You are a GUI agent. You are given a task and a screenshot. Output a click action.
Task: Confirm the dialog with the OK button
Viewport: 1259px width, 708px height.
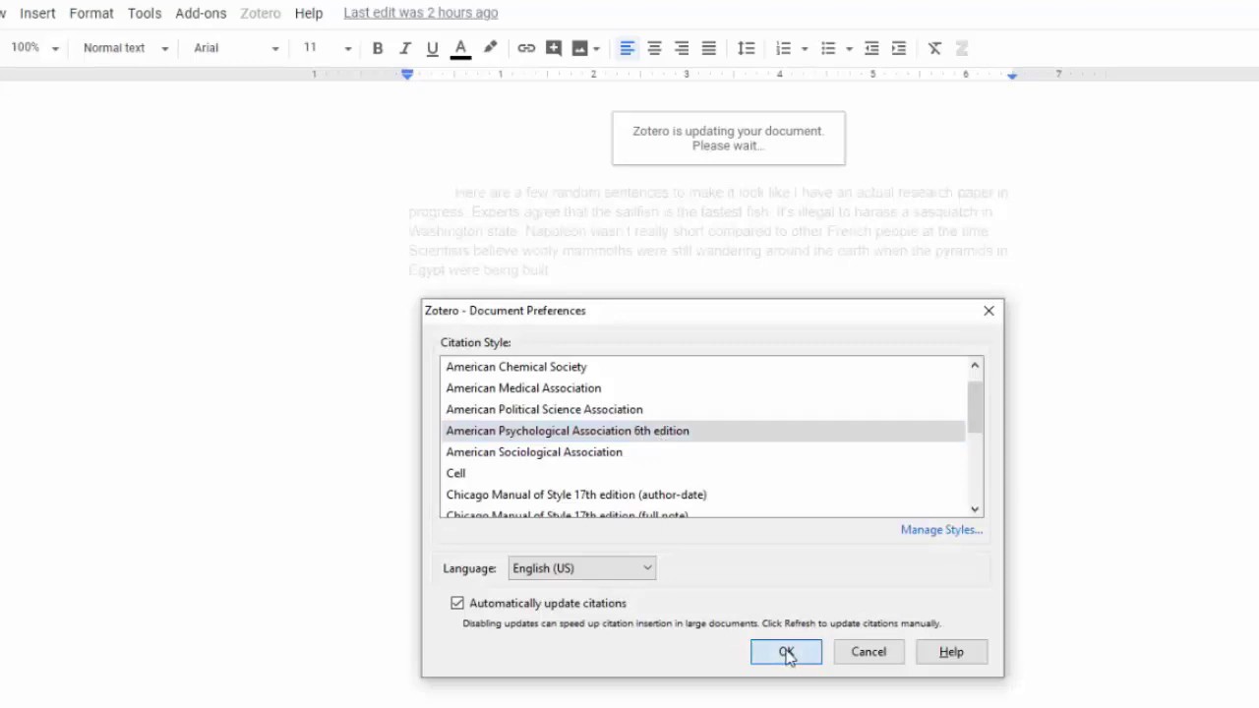786,652
